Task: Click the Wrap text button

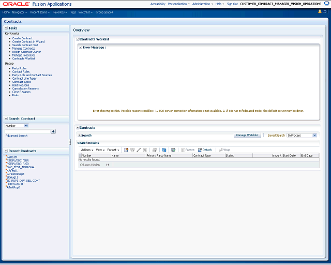Action: pyautogui.click(x=224, y=150)
